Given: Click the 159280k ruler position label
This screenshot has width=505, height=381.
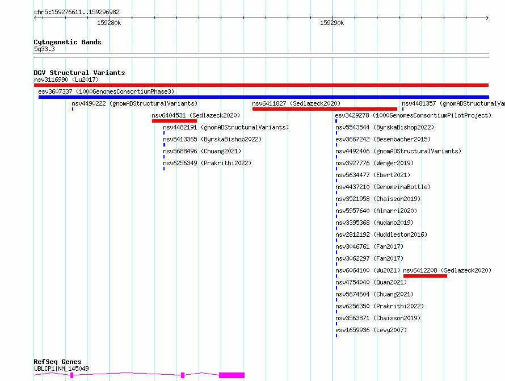Looking at the screenshot, I should tap(109, 23).
